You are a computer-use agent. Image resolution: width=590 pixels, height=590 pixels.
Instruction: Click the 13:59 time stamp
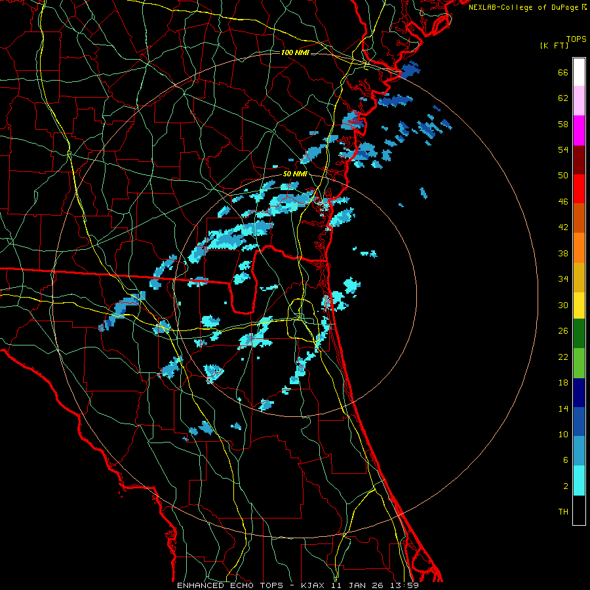[x=403, y=585]
